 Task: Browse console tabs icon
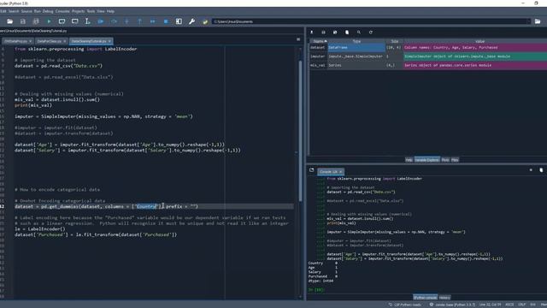(311, 170)
